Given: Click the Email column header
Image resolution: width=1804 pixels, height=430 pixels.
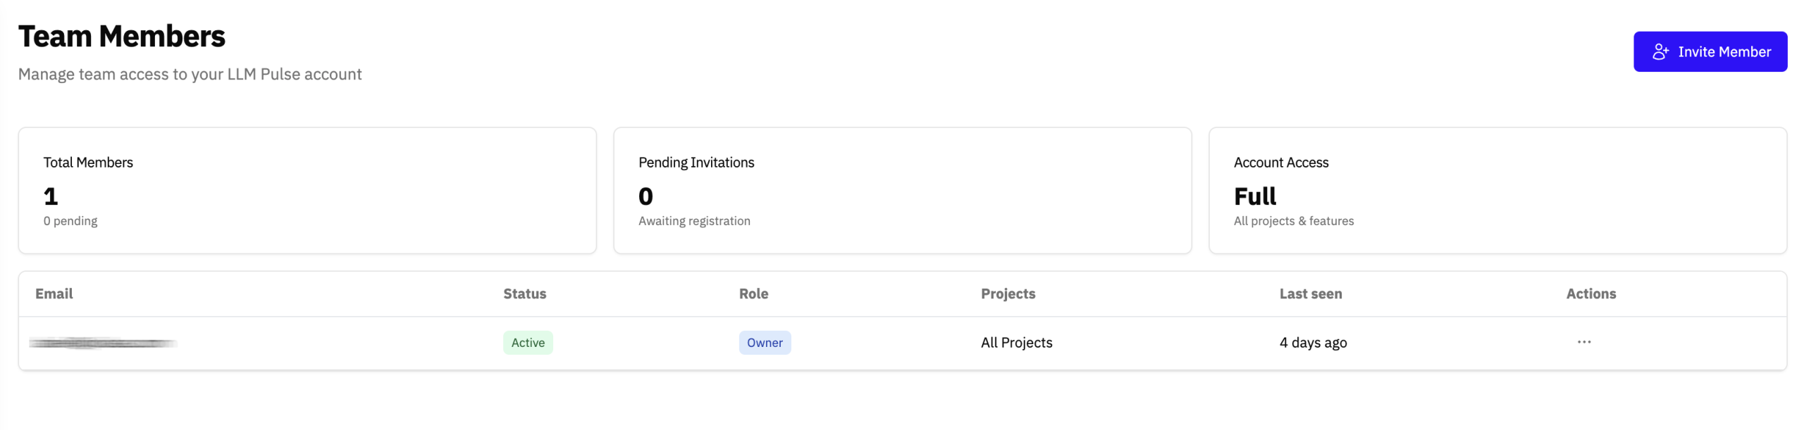Looking at the screenshot, I should (x=54, y=293).
